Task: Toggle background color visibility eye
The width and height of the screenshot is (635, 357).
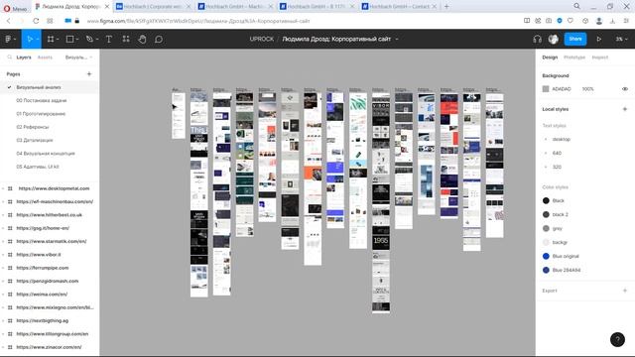Action: [x=625, y=89]
